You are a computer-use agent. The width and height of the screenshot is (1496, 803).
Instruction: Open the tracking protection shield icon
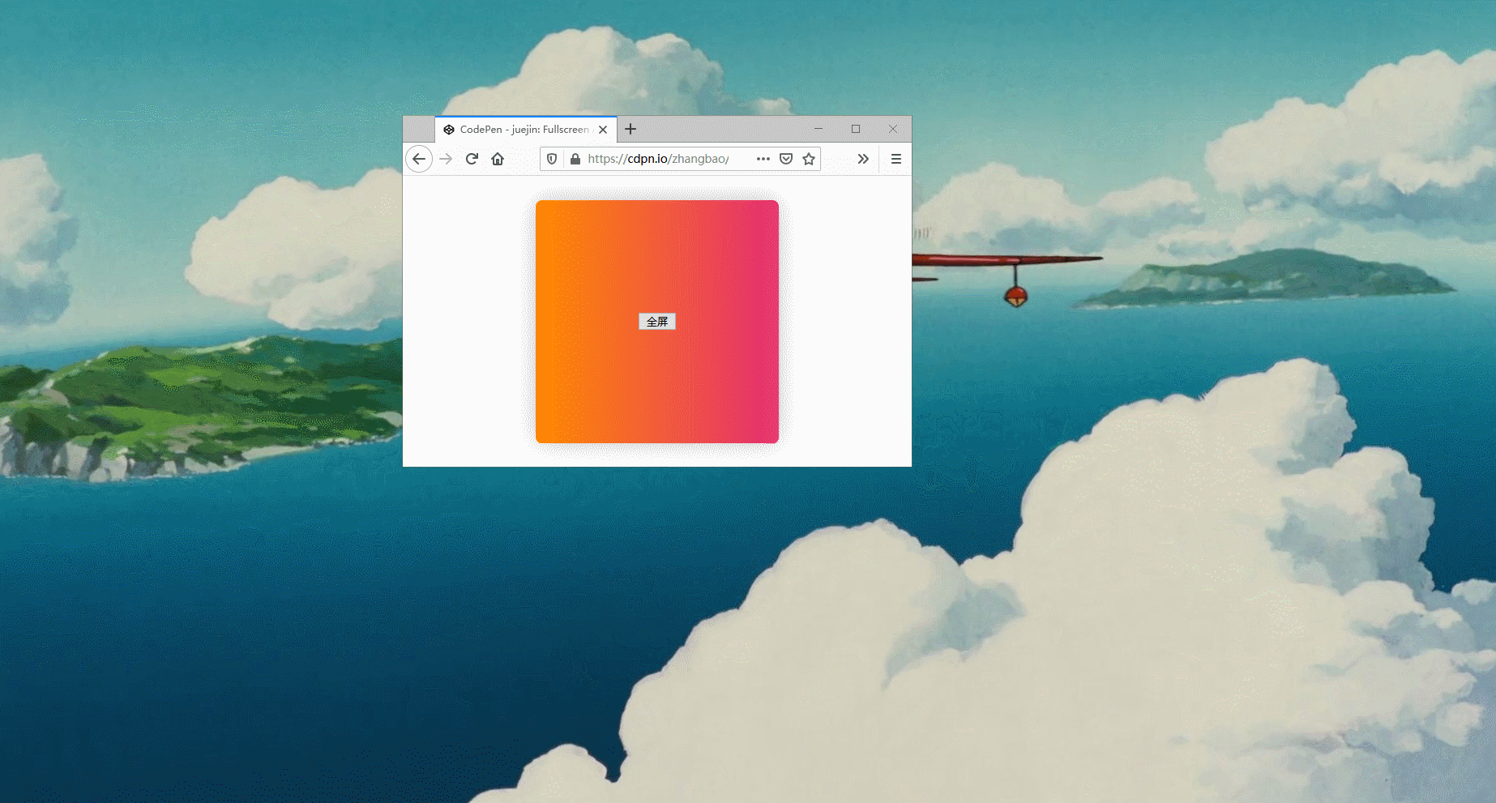552,159
